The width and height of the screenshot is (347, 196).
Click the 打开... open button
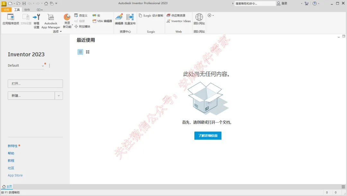[35, 84]
